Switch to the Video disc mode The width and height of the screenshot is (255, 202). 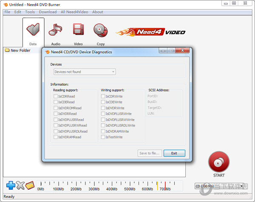(78, 29)
